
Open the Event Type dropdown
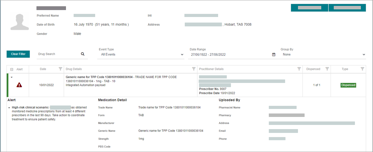pos(141,54)
